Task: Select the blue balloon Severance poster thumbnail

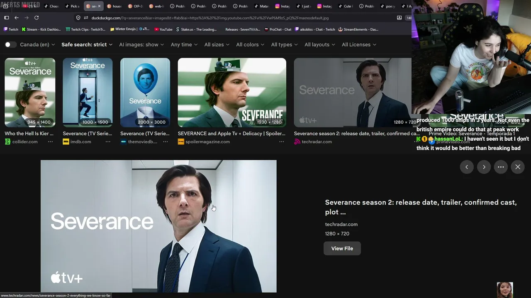Action: tap(145, 92)
